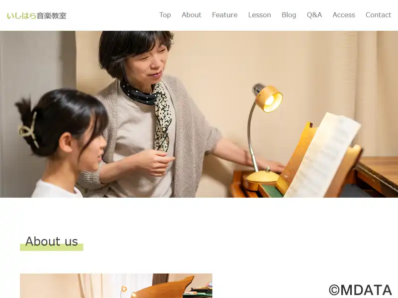Open the piano thumbnail below About us
Image resolution: width=398 pixels, height=298 pixels.
point(116,286)
